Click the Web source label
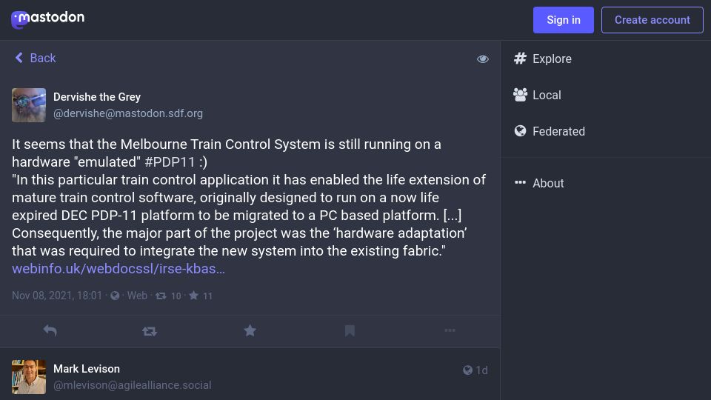The width and height of the screenshot is (711, 400). 137,296
